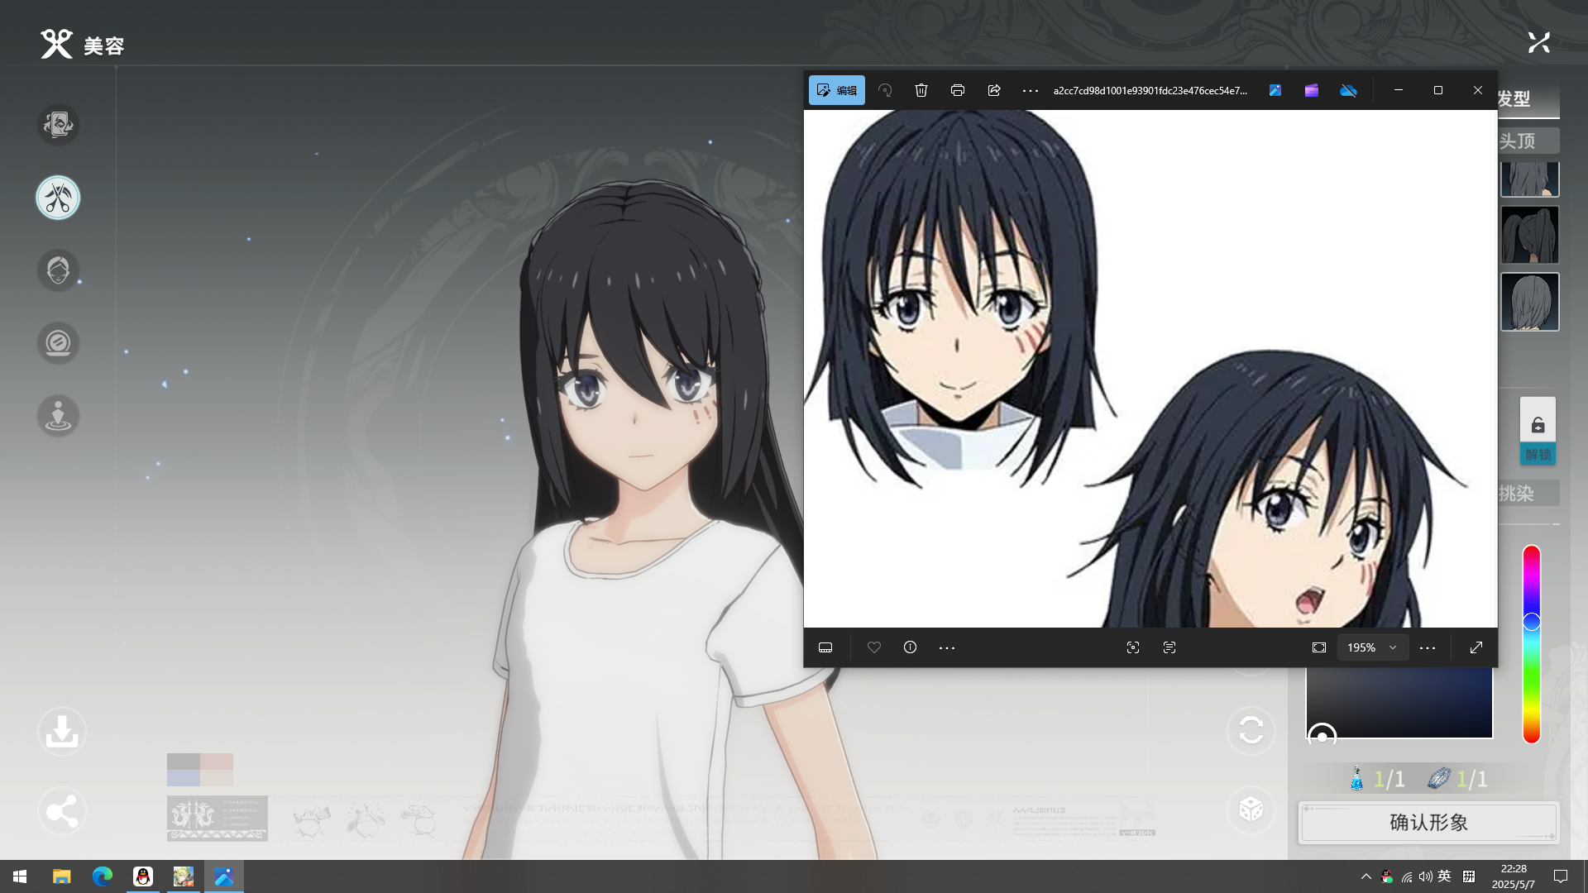Select the 挑染 highlight dye tab
1588x893 pixels.
click(1528, 494)
